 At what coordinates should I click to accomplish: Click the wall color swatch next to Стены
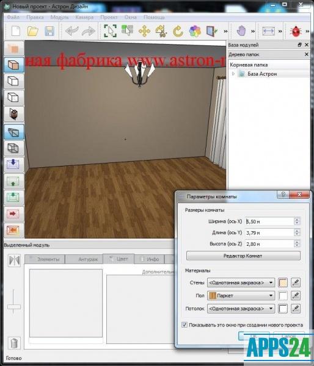click(283, 282)
